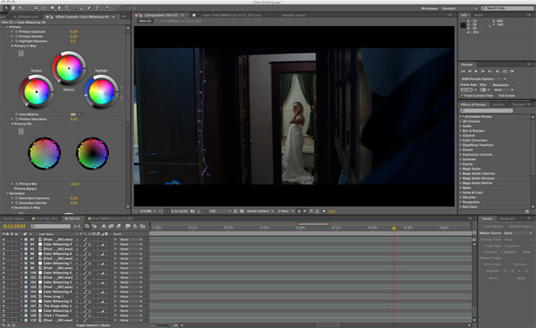Click the Effects & Presets search field
Viewport: 536px width, 328px height.
487,111
